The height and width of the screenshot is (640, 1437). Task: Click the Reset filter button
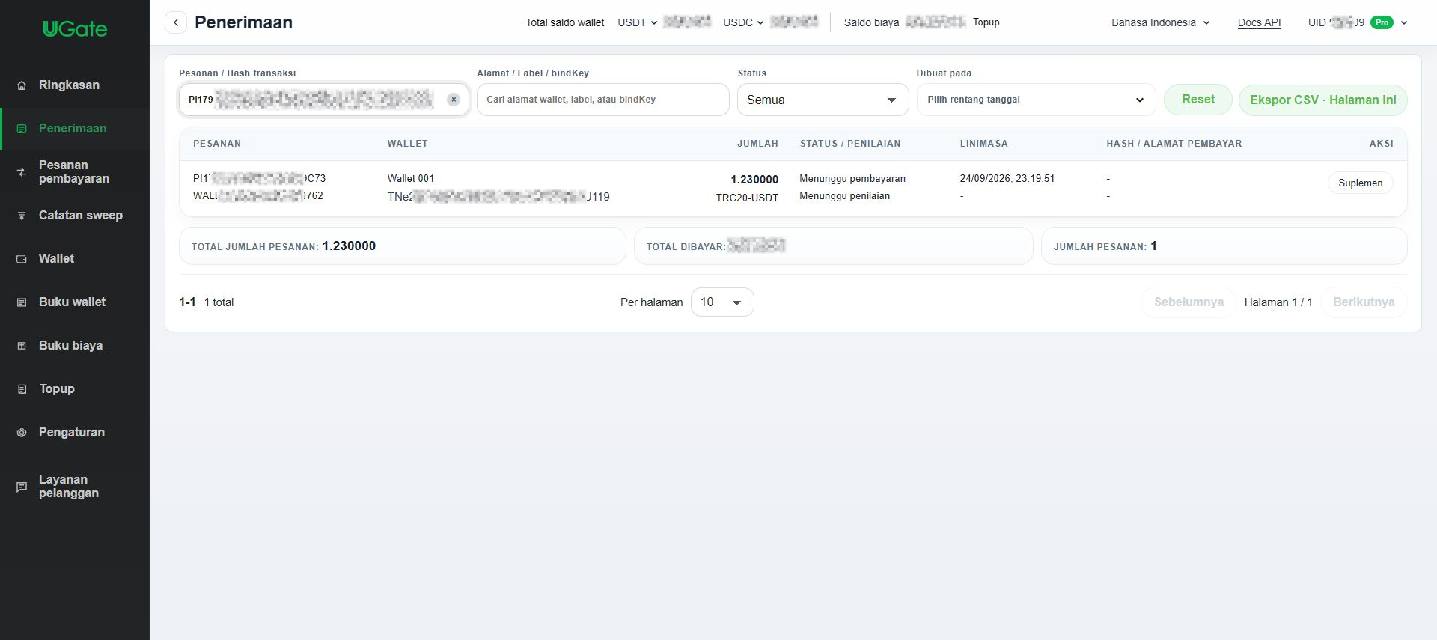point(1198,100)
